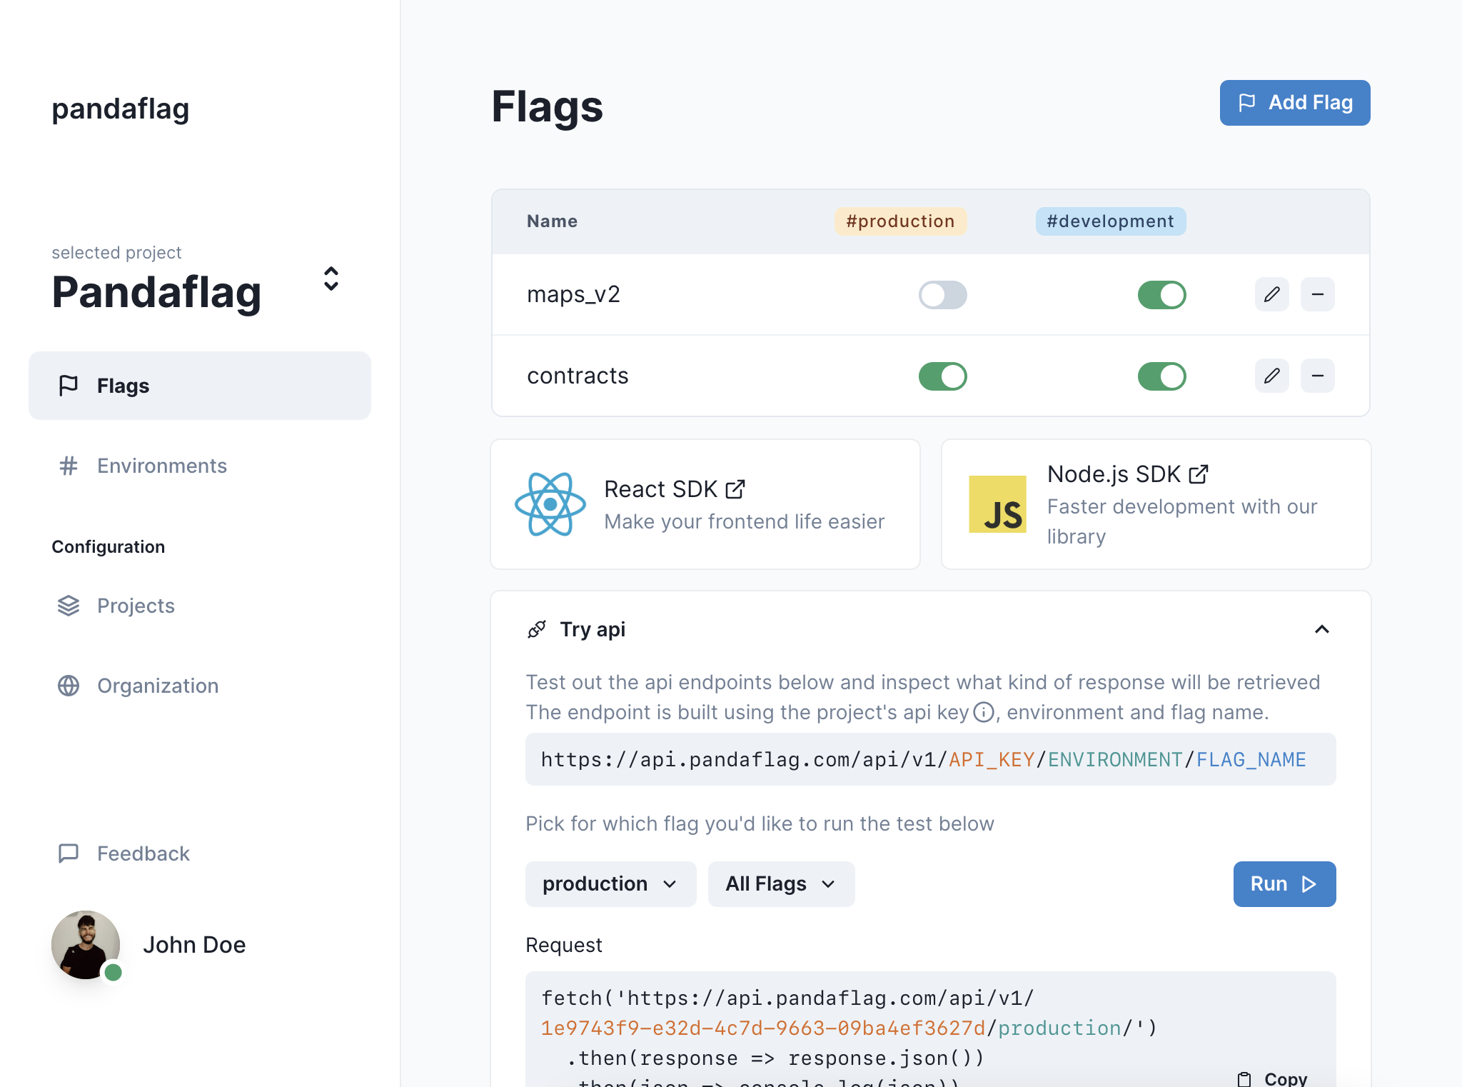Screen dimensions: 1462x1087
Task: Click the api key info icon
Action: 984,712
